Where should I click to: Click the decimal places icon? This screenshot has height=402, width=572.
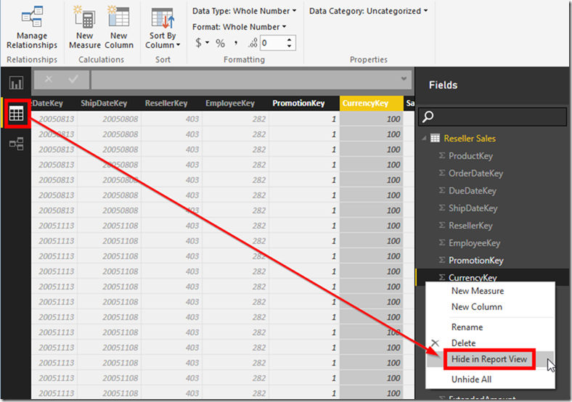coord(253,44)
